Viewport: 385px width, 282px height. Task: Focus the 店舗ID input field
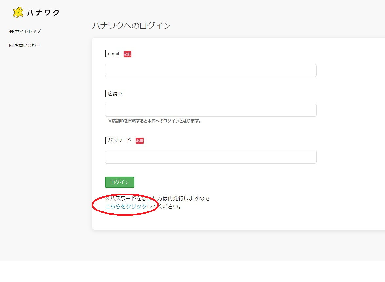point(210,110)
